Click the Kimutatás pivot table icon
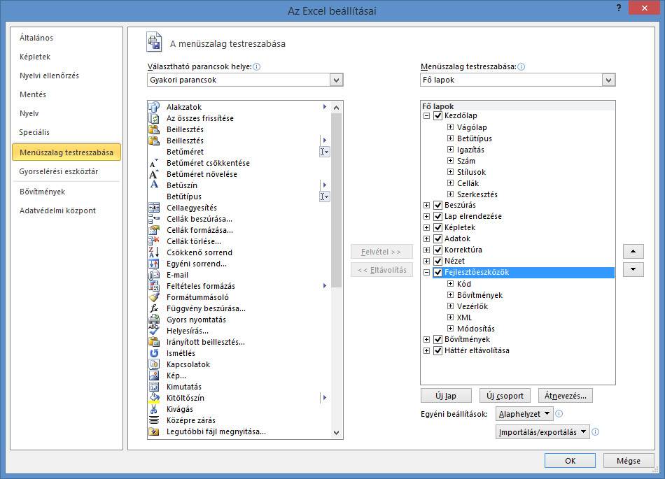Screen dimensions: 665x479 point(154,387)
